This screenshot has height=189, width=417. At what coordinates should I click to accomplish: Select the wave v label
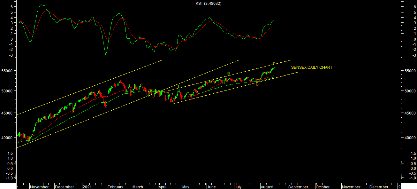[x=274, y=63]
